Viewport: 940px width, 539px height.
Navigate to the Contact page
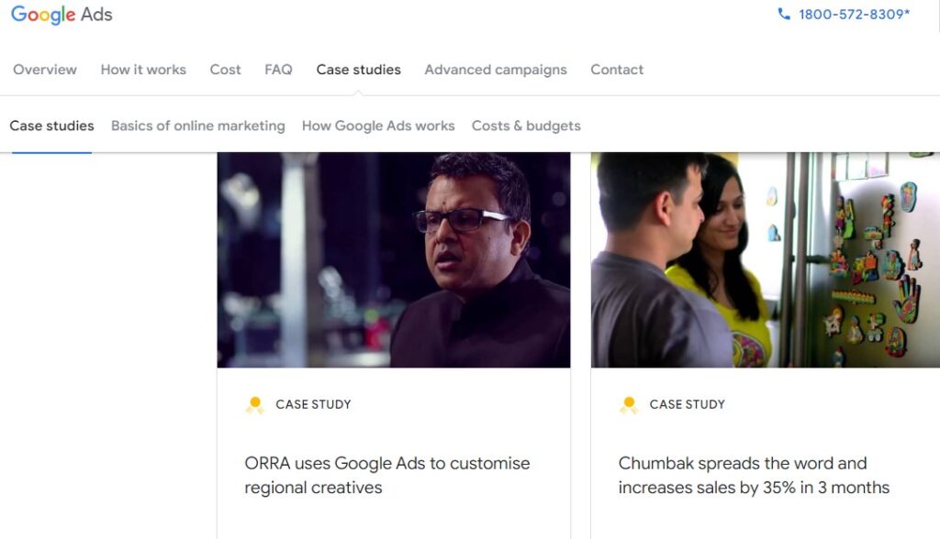tap(617, 70)
